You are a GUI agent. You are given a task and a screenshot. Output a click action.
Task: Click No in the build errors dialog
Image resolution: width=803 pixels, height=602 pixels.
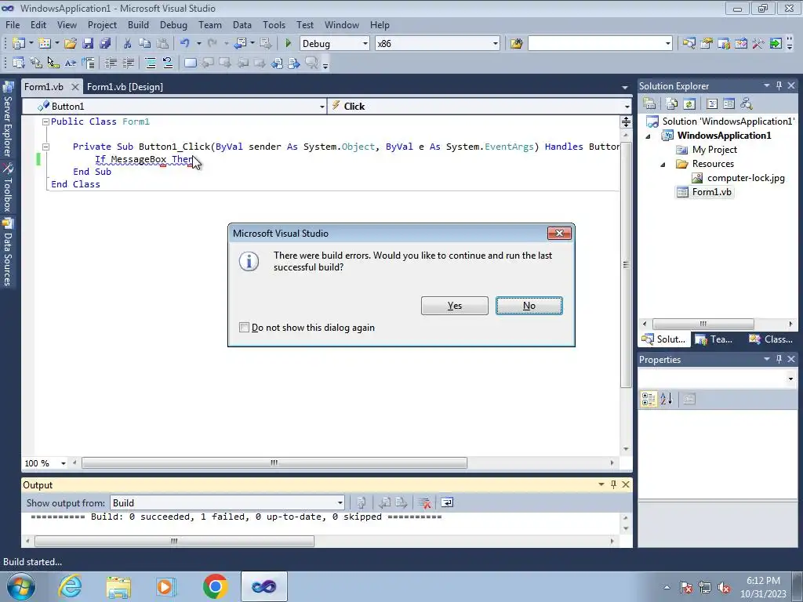[x=529, y=306]
